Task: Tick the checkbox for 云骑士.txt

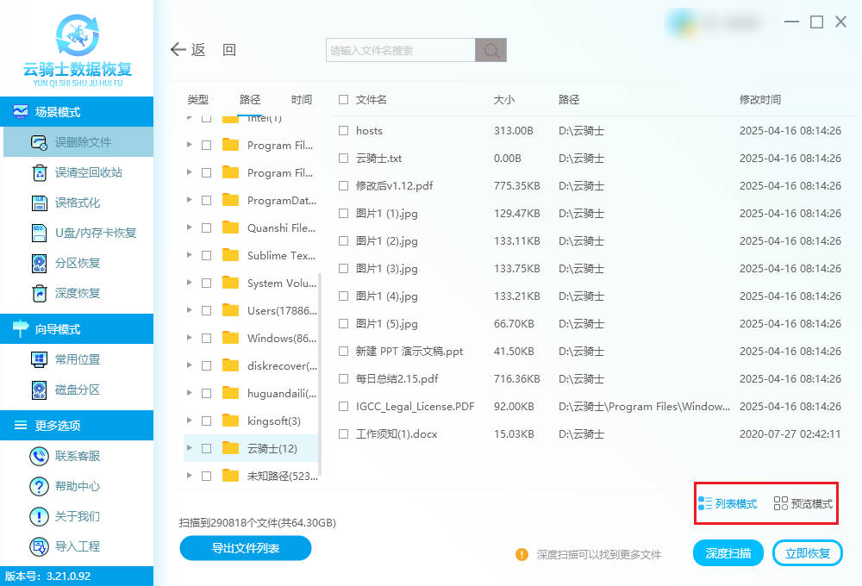Action: point(344,158)
